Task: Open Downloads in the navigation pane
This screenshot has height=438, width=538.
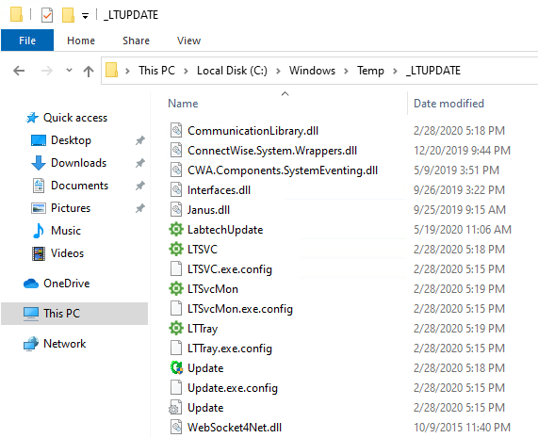Action: pos(78,163)
